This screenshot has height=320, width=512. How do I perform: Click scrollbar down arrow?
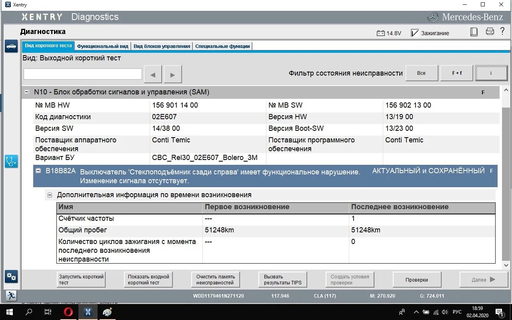(506, 265)
